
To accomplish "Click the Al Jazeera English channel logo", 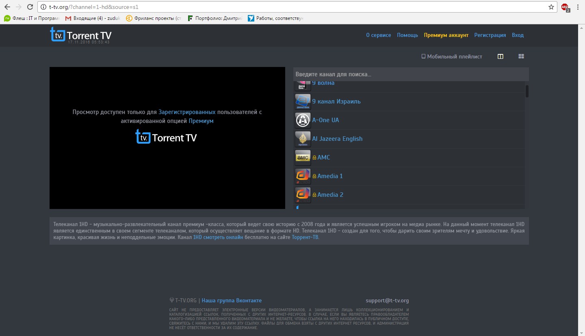I will coord(303,139).
